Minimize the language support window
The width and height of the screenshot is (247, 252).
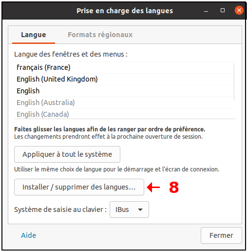(x=206, y=11)
